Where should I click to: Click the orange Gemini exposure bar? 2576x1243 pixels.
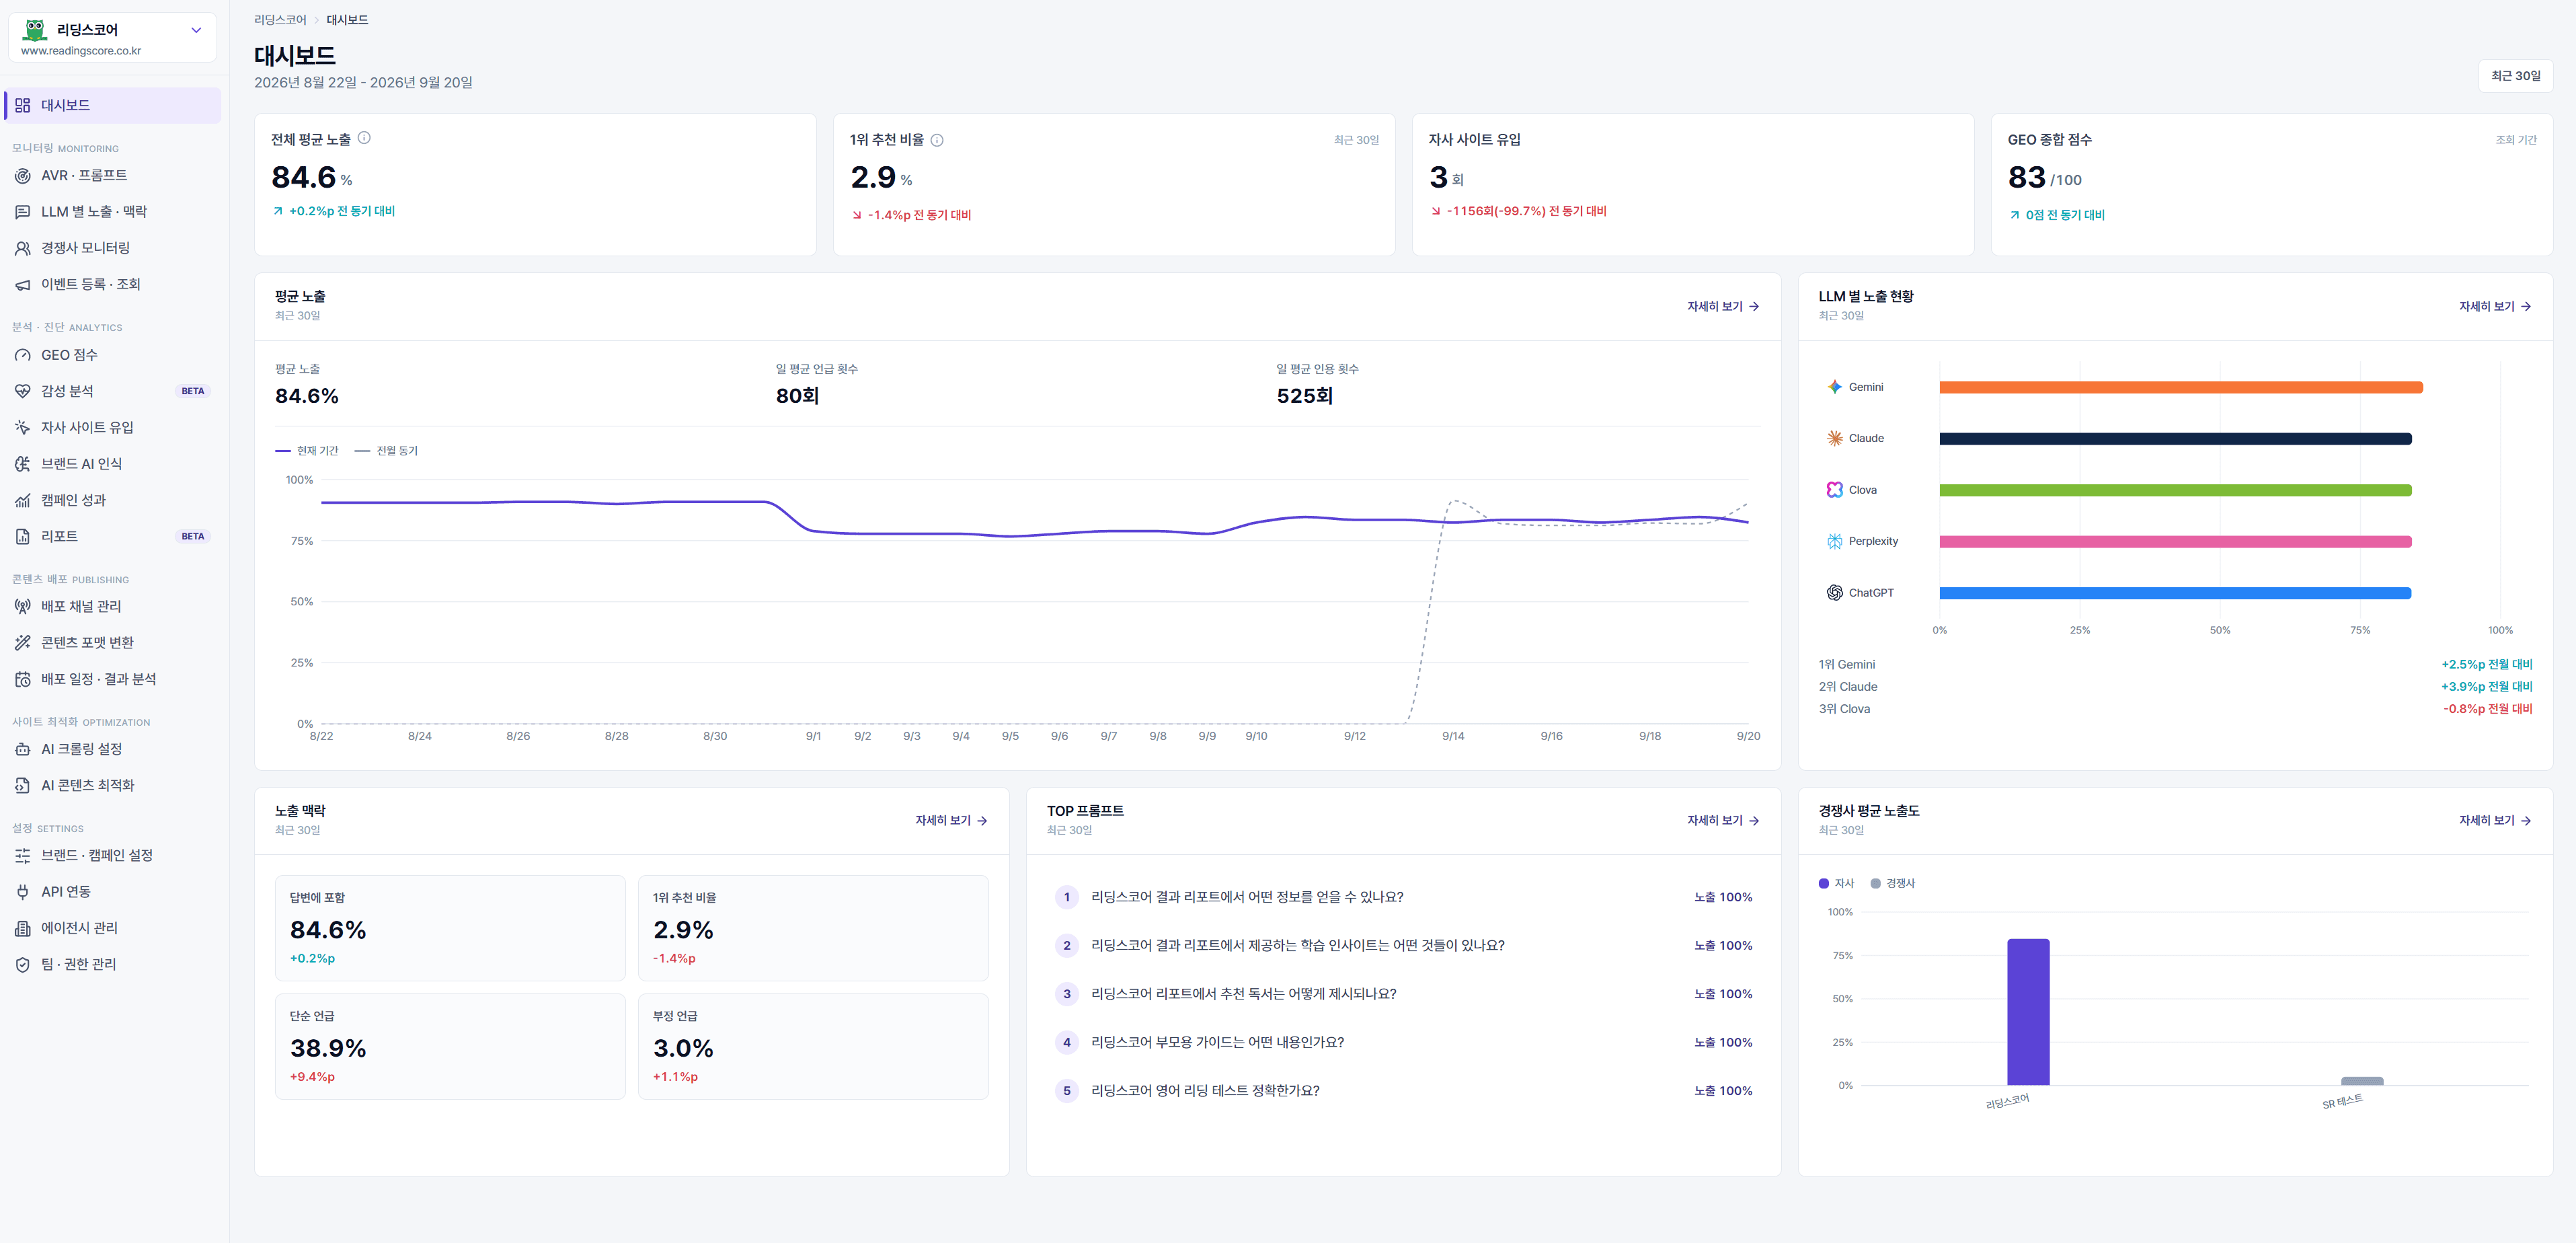pos(2181,387)
